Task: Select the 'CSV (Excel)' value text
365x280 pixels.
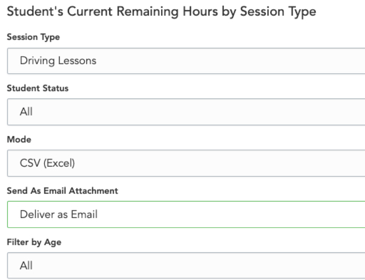Action: click(x=47, y=163)
